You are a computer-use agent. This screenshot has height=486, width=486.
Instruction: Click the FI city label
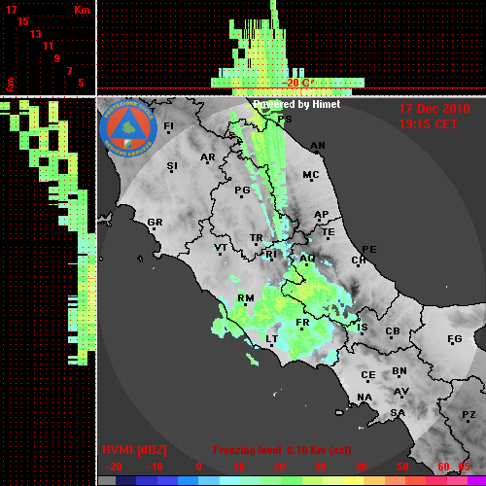(168, 125)
